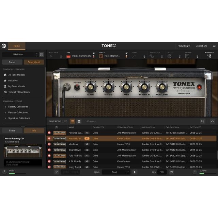Click the search magnifier icon

[x=203, y=121]
